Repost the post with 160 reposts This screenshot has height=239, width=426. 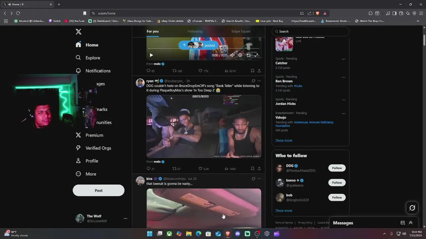174,71
